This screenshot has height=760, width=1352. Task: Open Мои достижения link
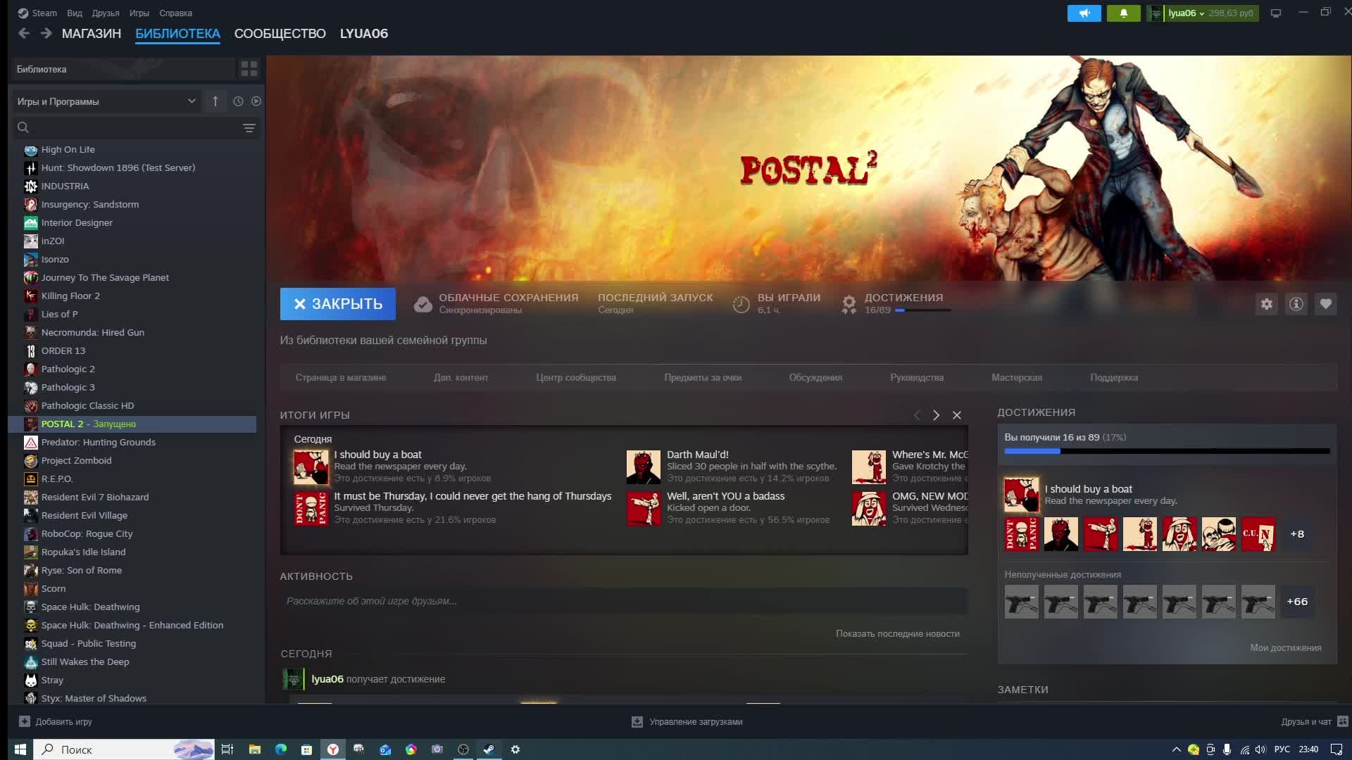point(1285,647)
